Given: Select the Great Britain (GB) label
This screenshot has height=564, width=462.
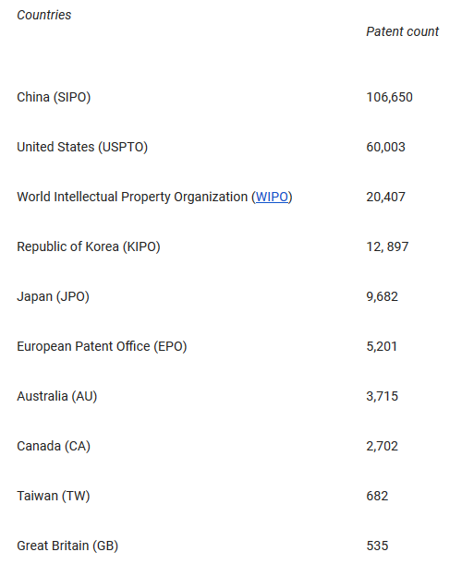Looking at the screenshot, I should (67, 546).
